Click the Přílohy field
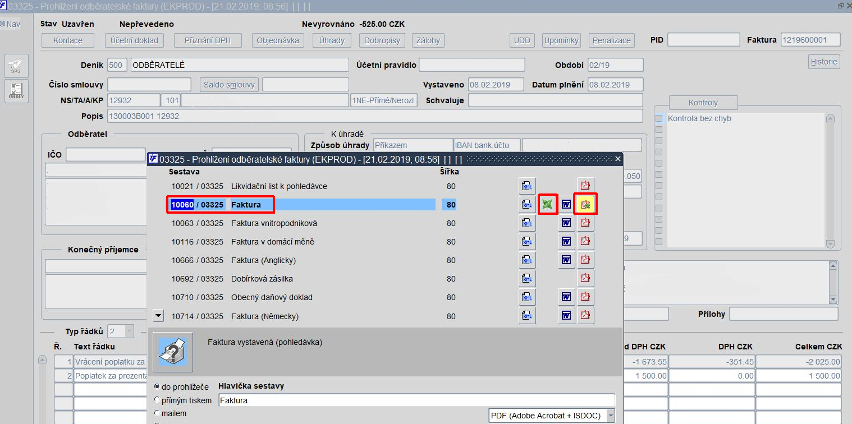The image size is (852, 424). [784, 314]
